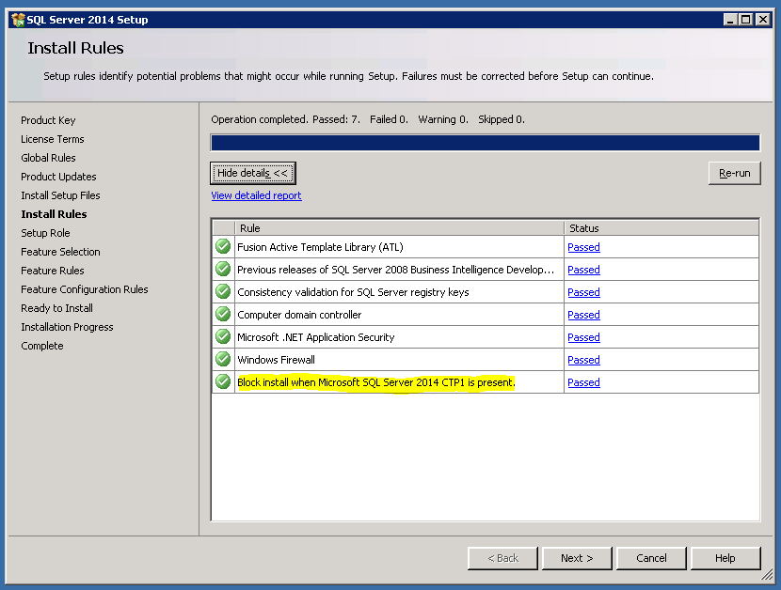The width and height of the screenshot is (781, 590).
Task: Click the completed blue progress bar
Action: point(485,143)
